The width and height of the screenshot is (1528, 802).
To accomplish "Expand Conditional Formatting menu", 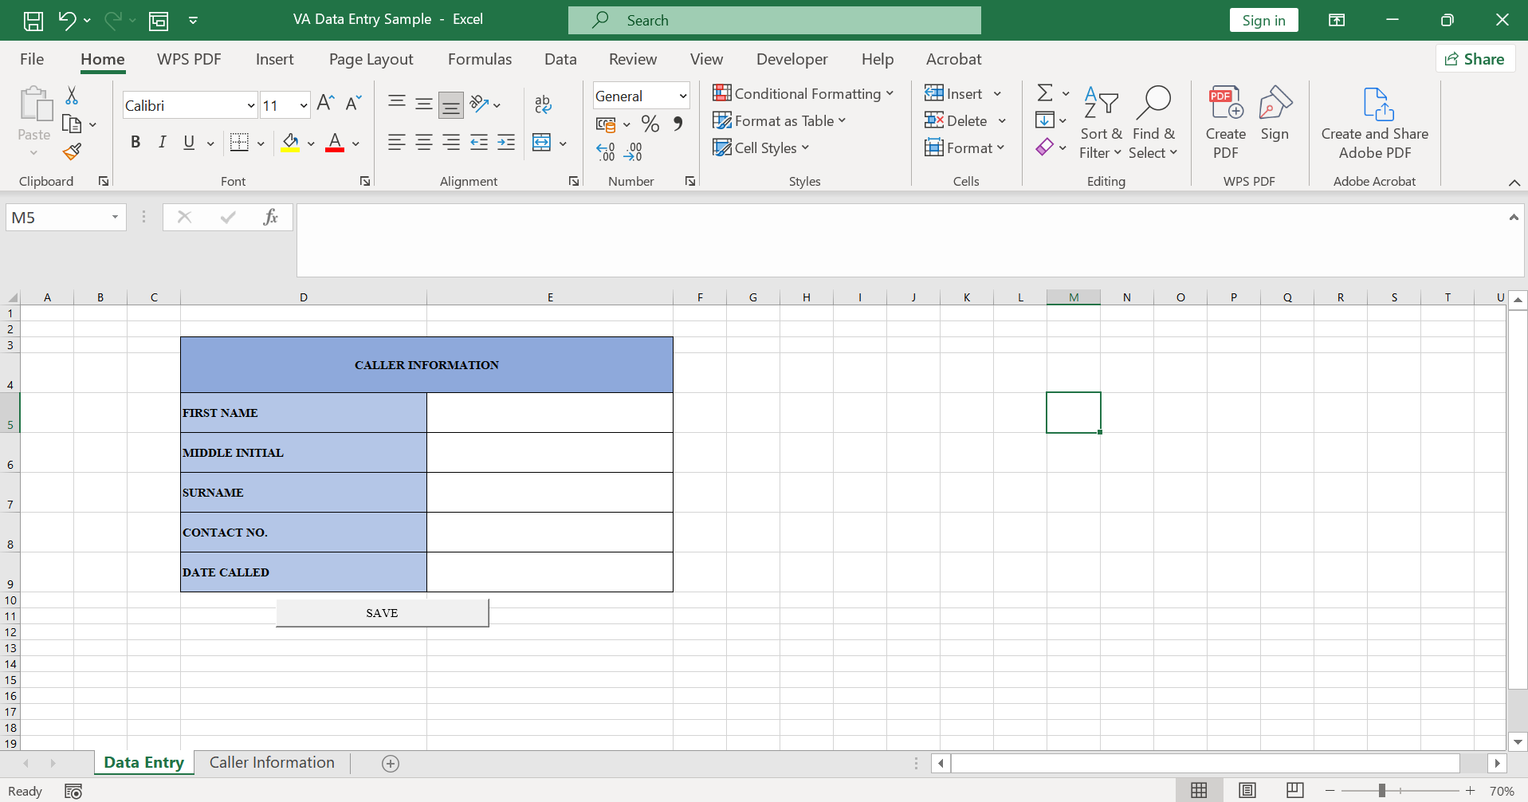I will click(803, 93).
